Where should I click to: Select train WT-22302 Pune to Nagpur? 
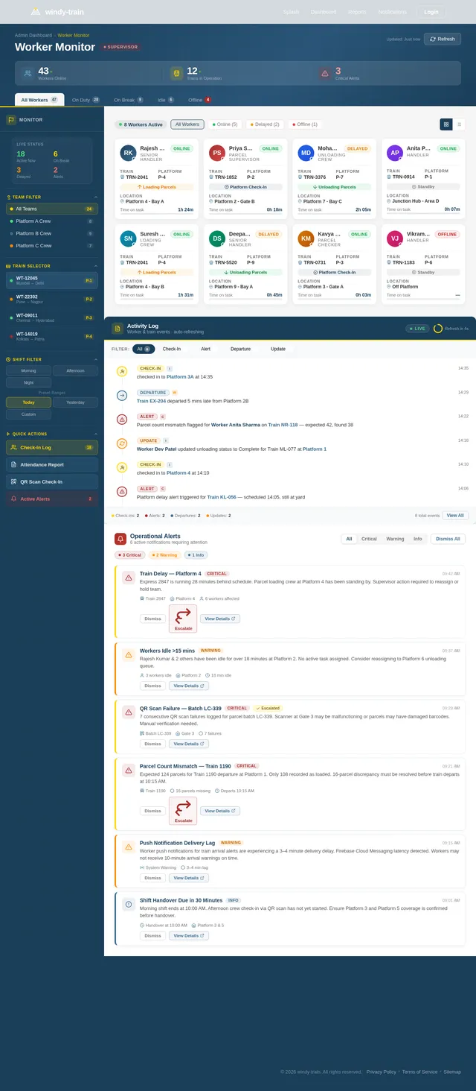[x=52, y=299]
